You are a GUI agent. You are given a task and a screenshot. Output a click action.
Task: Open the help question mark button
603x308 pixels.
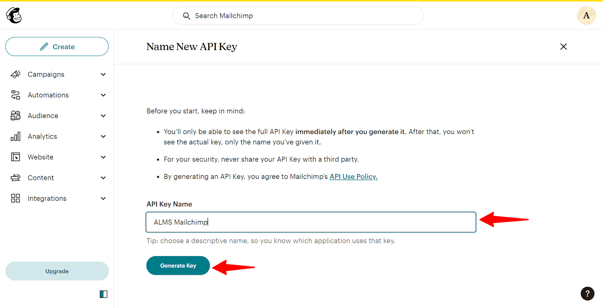click(588, 294)
